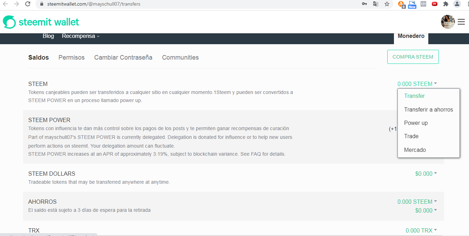Open saved passwords key icon
The width and height of the screenshot is (469, 236).
pos(364,4)
